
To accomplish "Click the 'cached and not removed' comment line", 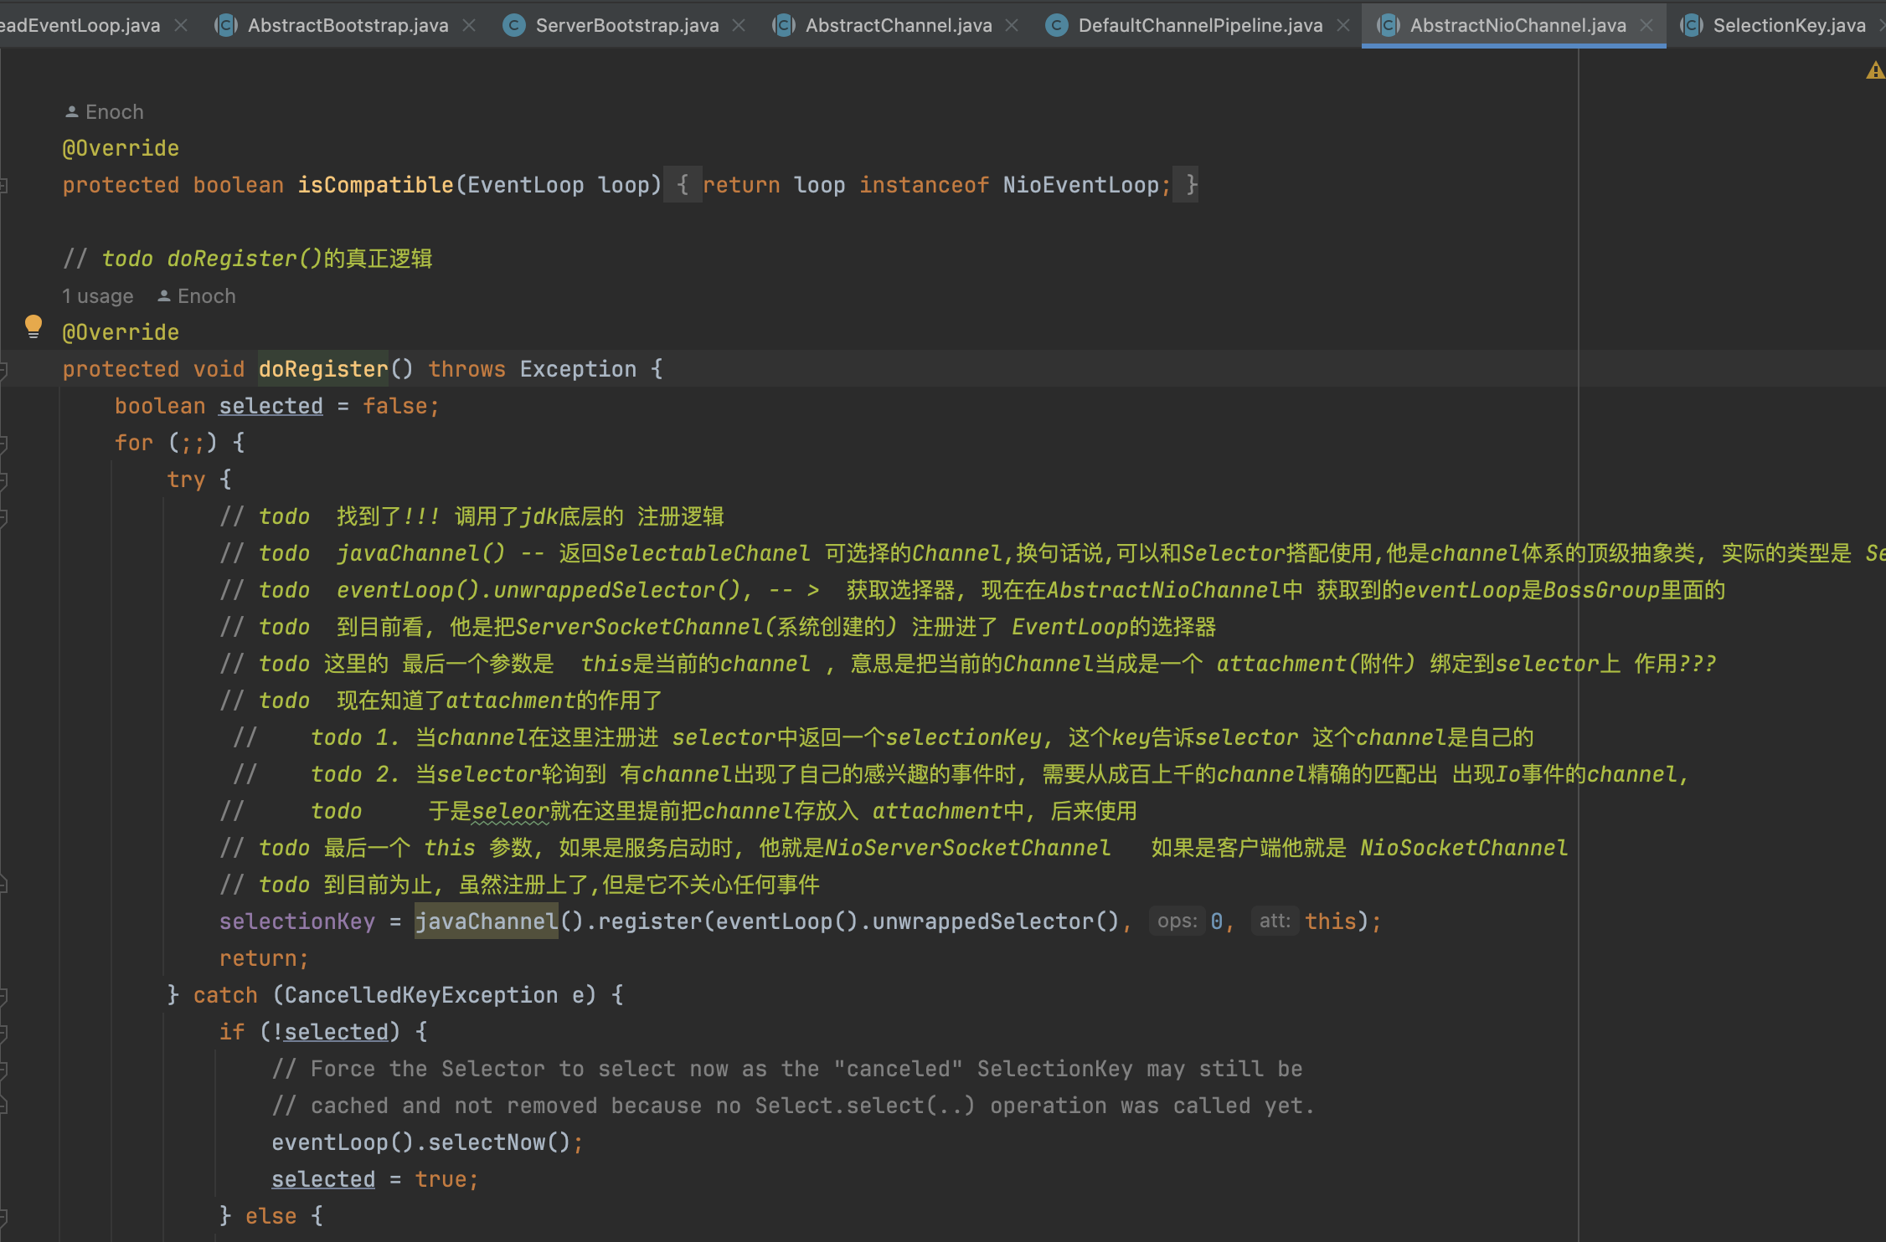I will point(793,1106).
